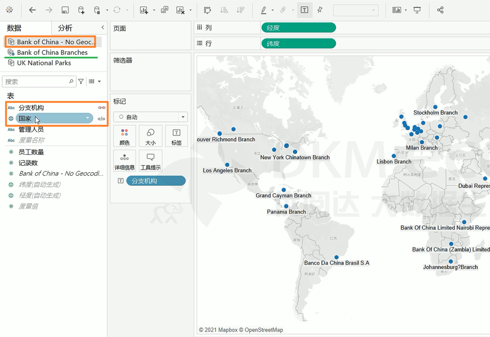490x337 pixels.
Task: Select the 记录数 measure
Action: pos(28,163)
